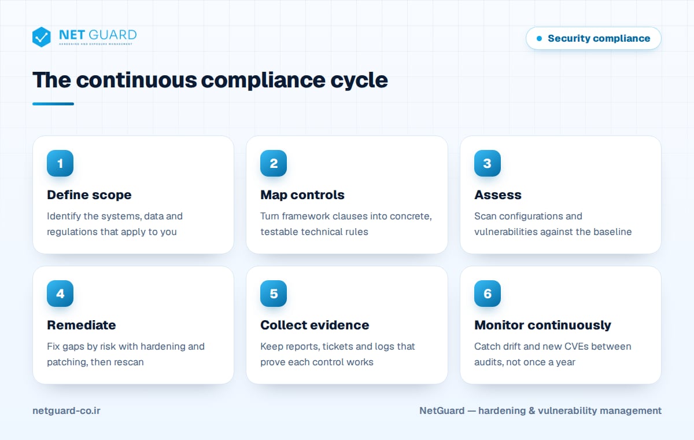This screenshot has height=440, width=694.
Task: Click the description "Identify the systems, data and regulations"
Action: [115, 223]
